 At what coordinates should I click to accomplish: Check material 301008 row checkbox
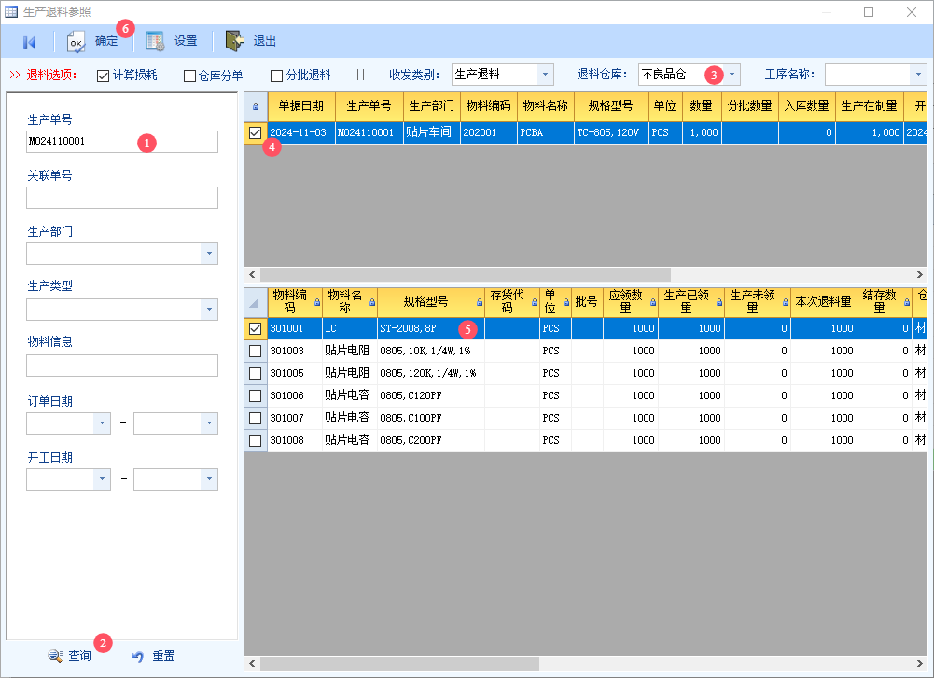pyautogui.click(x=255, y=440)
